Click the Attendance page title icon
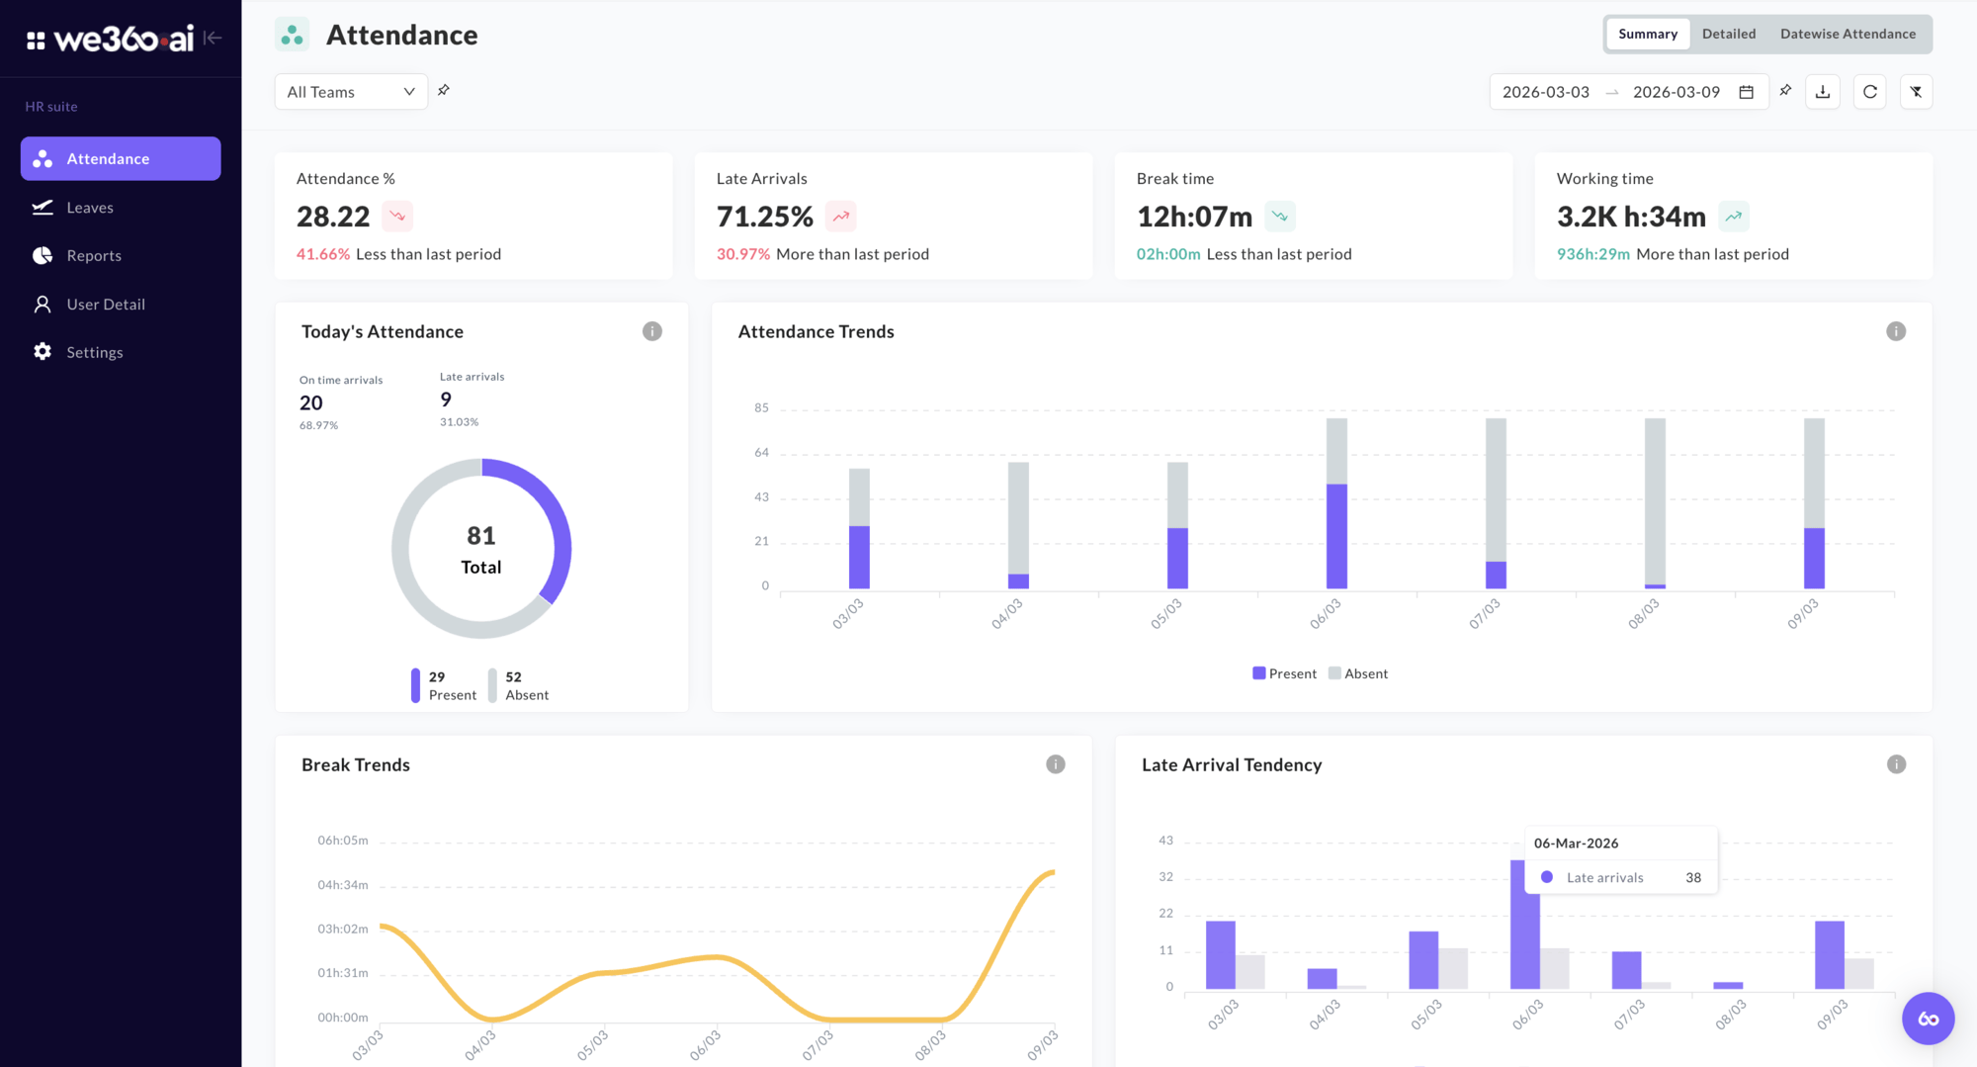 [292, 35]
